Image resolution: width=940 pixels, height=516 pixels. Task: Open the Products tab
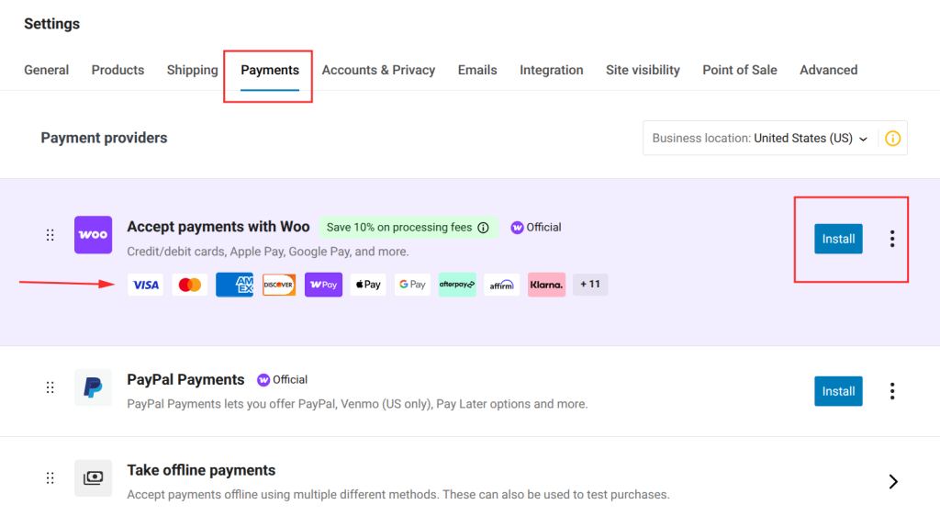(x=117, y=70)
